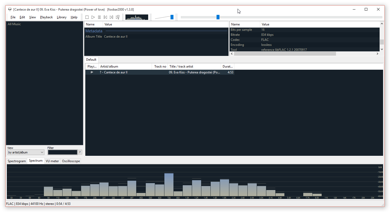Viewport: 390px width, 212px height.
Task: Sort by 'Title / track artist' column header
Action: [194, 67]
